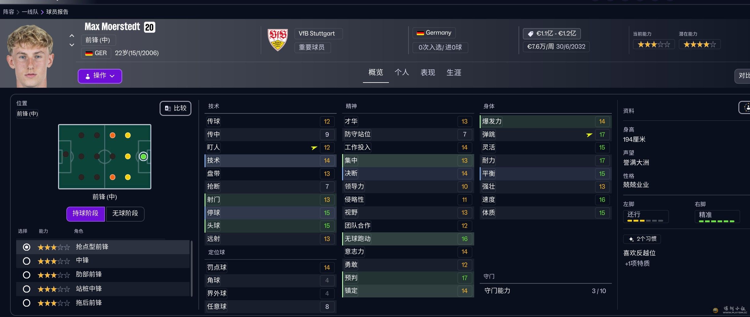Go to next player with down chevron
Screen dimensions: 750x317
pyautogui.click(x=72, y=45)
